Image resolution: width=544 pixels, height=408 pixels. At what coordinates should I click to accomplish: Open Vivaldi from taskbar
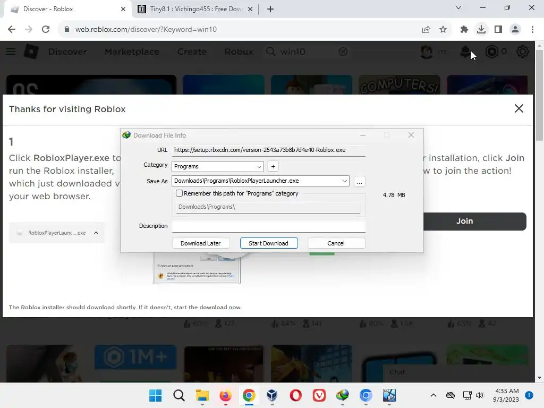pyautogui.click(x=319, y=395)
